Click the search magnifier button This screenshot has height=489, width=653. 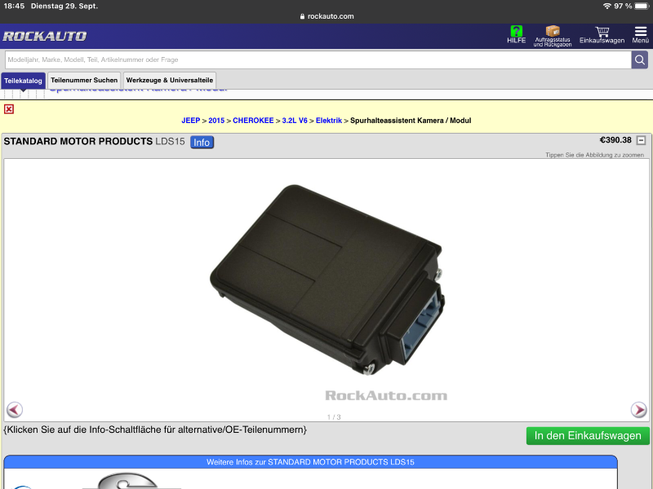coord(639,59)
